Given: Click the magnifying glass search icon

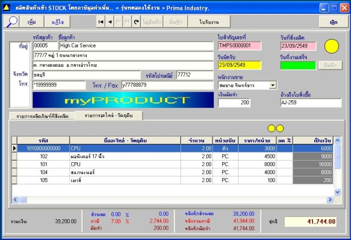Looking at the screenshot, I should coord(12,22).
